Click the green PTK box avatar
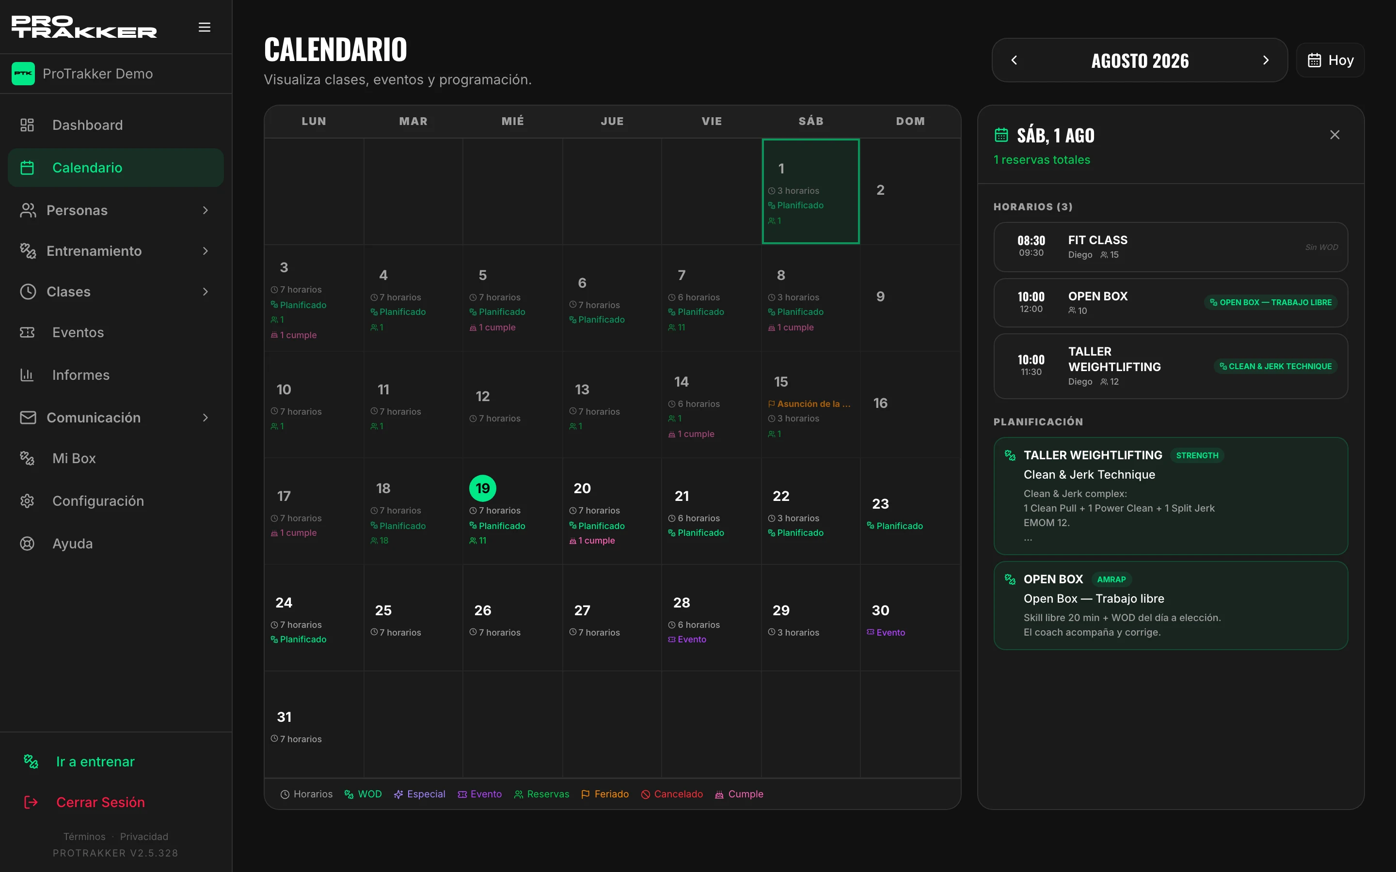 point(23,73)
